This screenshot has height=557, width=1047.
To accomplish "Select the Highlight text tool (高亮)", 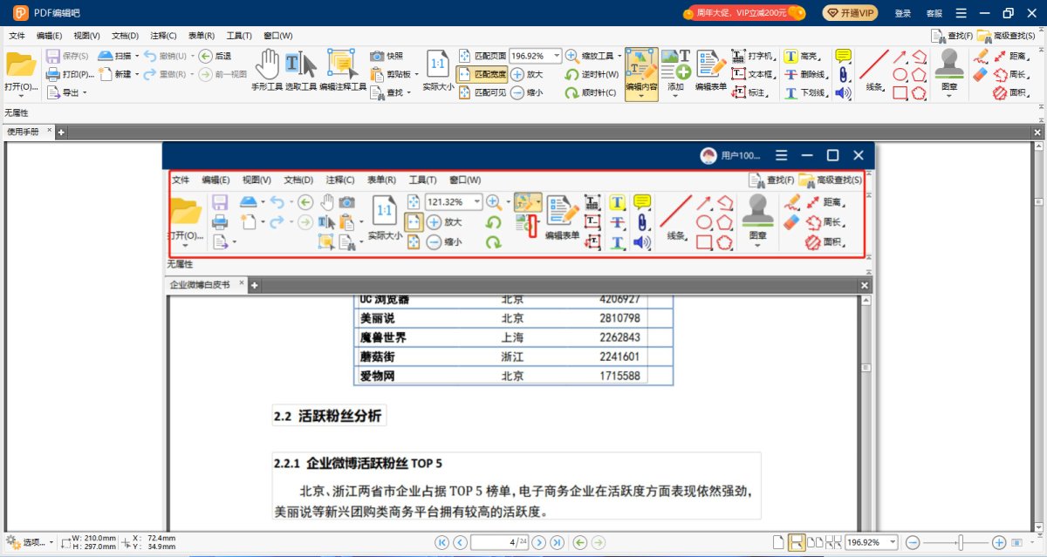I will pyautogui.click(x=804, y=56).
